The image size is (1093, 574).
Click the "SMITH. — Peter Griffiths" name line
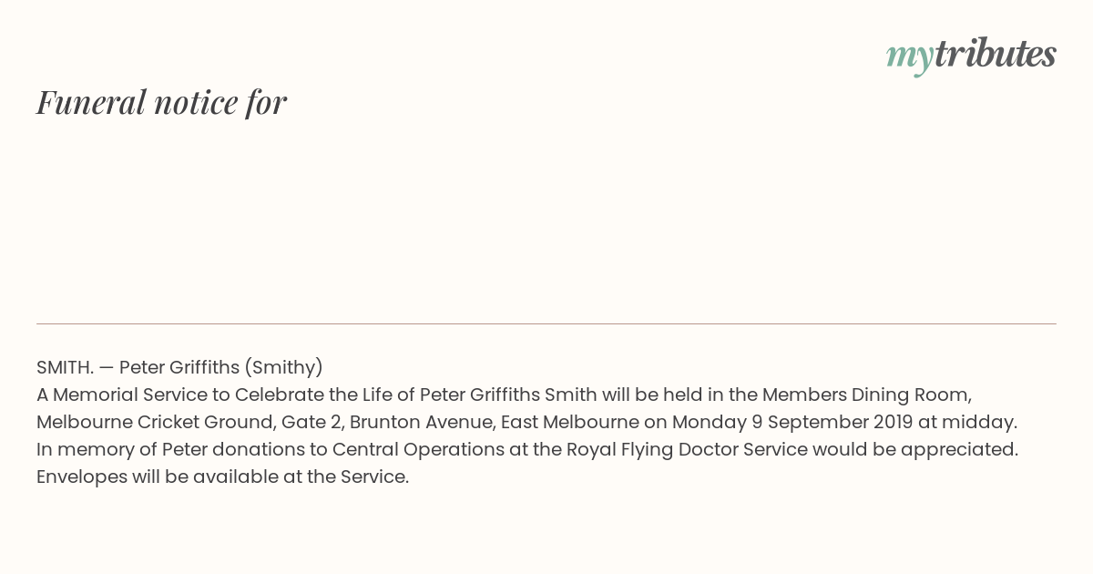click(x=138, y=367)
